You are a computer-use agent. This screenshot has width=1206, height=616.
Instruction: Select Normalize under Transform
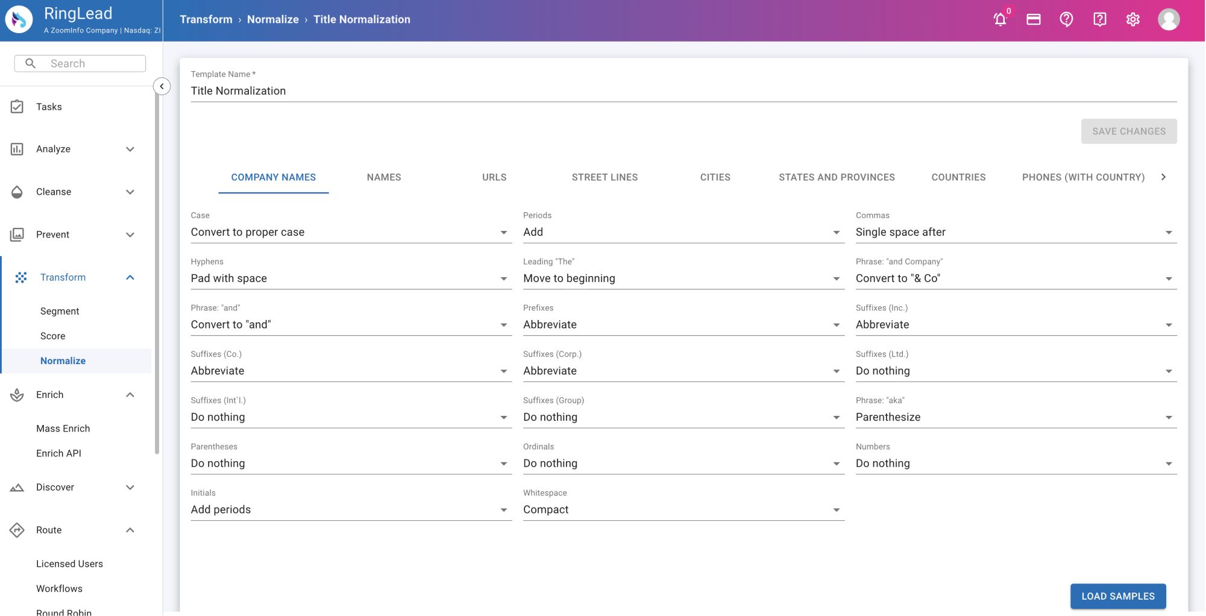63,360
